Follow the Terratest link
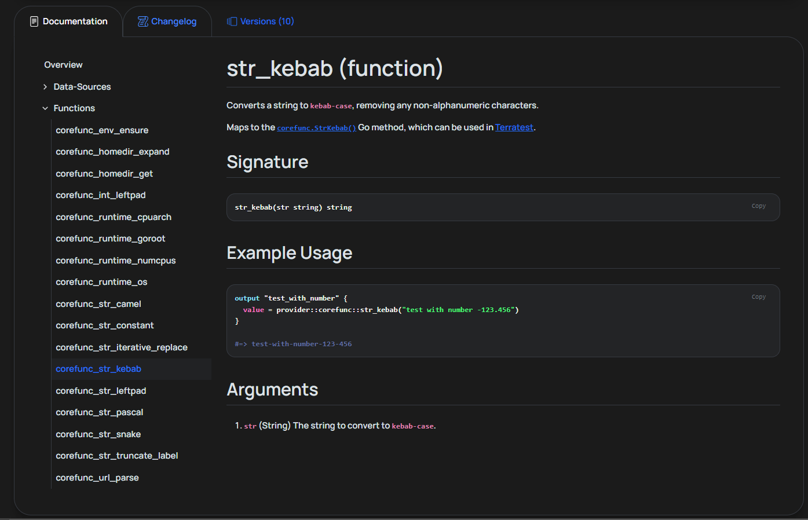 point(514,127)
